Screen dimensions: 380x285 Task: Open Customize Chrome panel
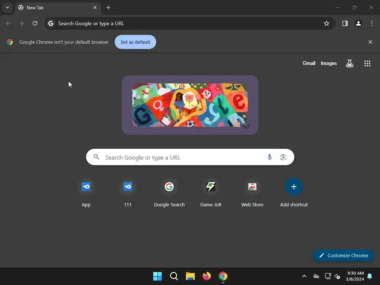[343, 255]
